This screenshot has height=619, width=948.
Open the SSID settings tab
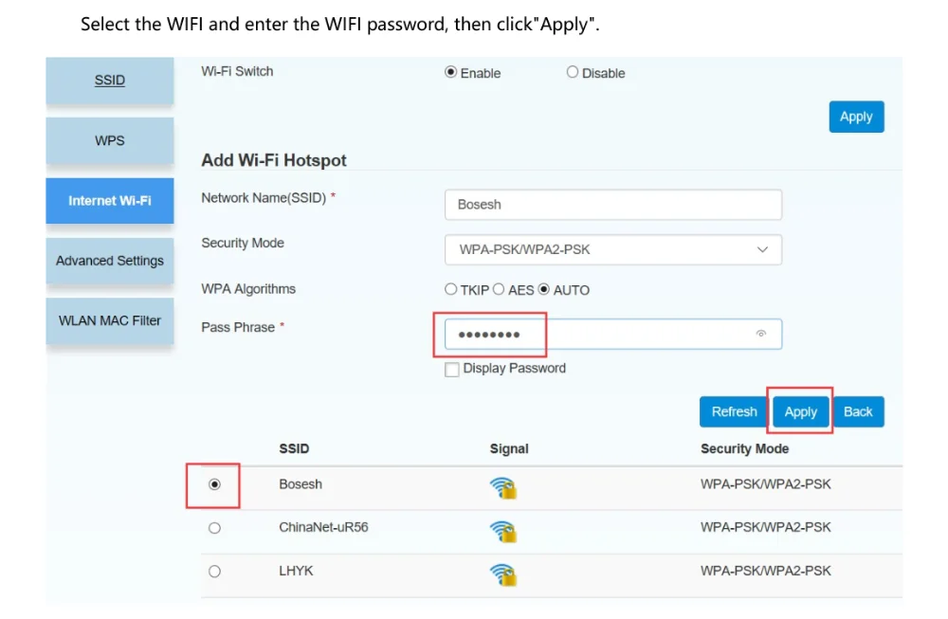[110, 81]
